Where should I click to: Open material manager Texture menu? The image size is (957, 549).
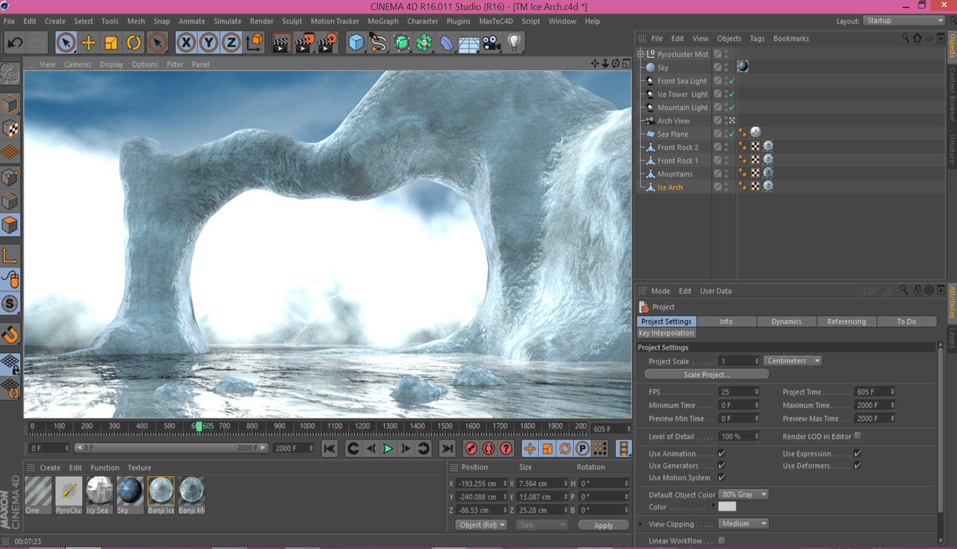click(139, 468)
